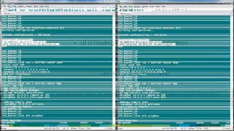The image size is (234, 131).
Task: Click 'bgp router-id 2.2.2.2' line
Action: [x=135, y=88]
